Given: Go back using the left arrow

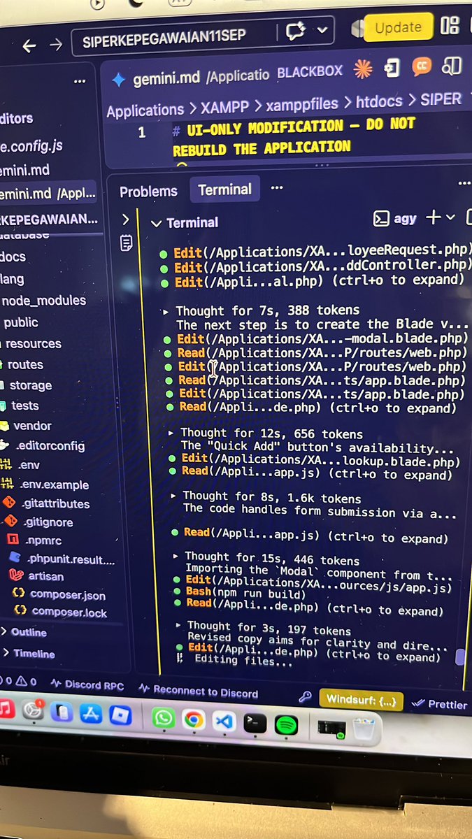Looking at the screenshot, I should click(29, 45).
